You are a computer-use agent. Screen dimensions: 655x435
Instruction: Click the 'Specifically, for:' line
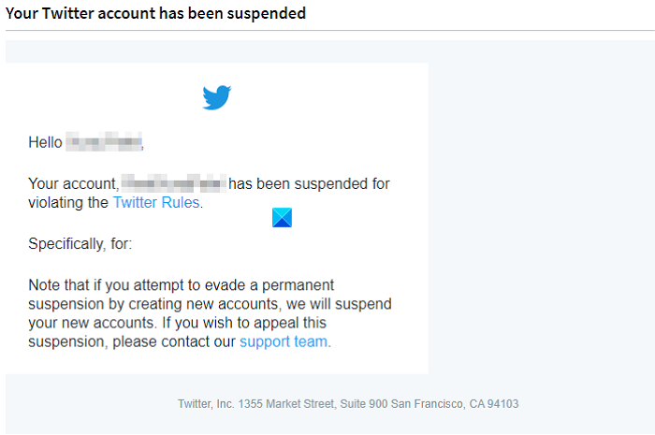click(80, 243)
